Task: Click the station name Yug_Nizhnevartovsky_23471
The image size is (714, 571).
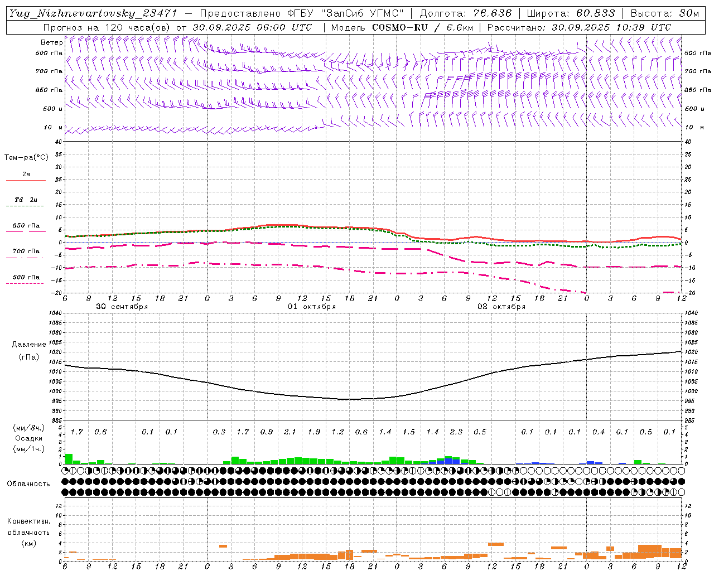Action: 94,13
